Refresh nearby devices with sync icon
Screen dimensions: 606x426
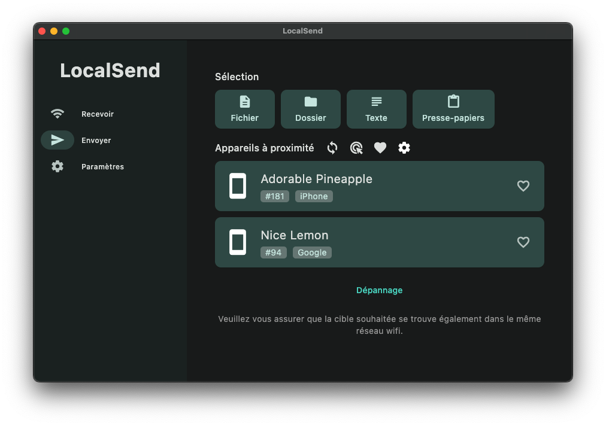pos(332,148)
